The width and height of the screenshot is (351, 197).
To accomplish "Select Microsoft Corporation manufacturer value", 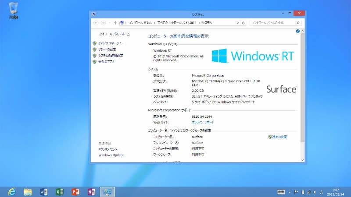I will [208, 75].
